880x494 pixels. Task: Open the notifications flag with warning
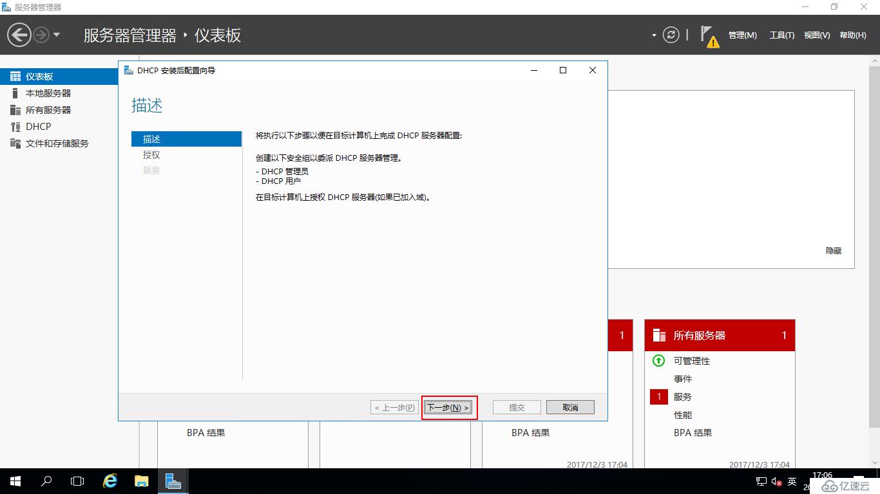point(709,36)
